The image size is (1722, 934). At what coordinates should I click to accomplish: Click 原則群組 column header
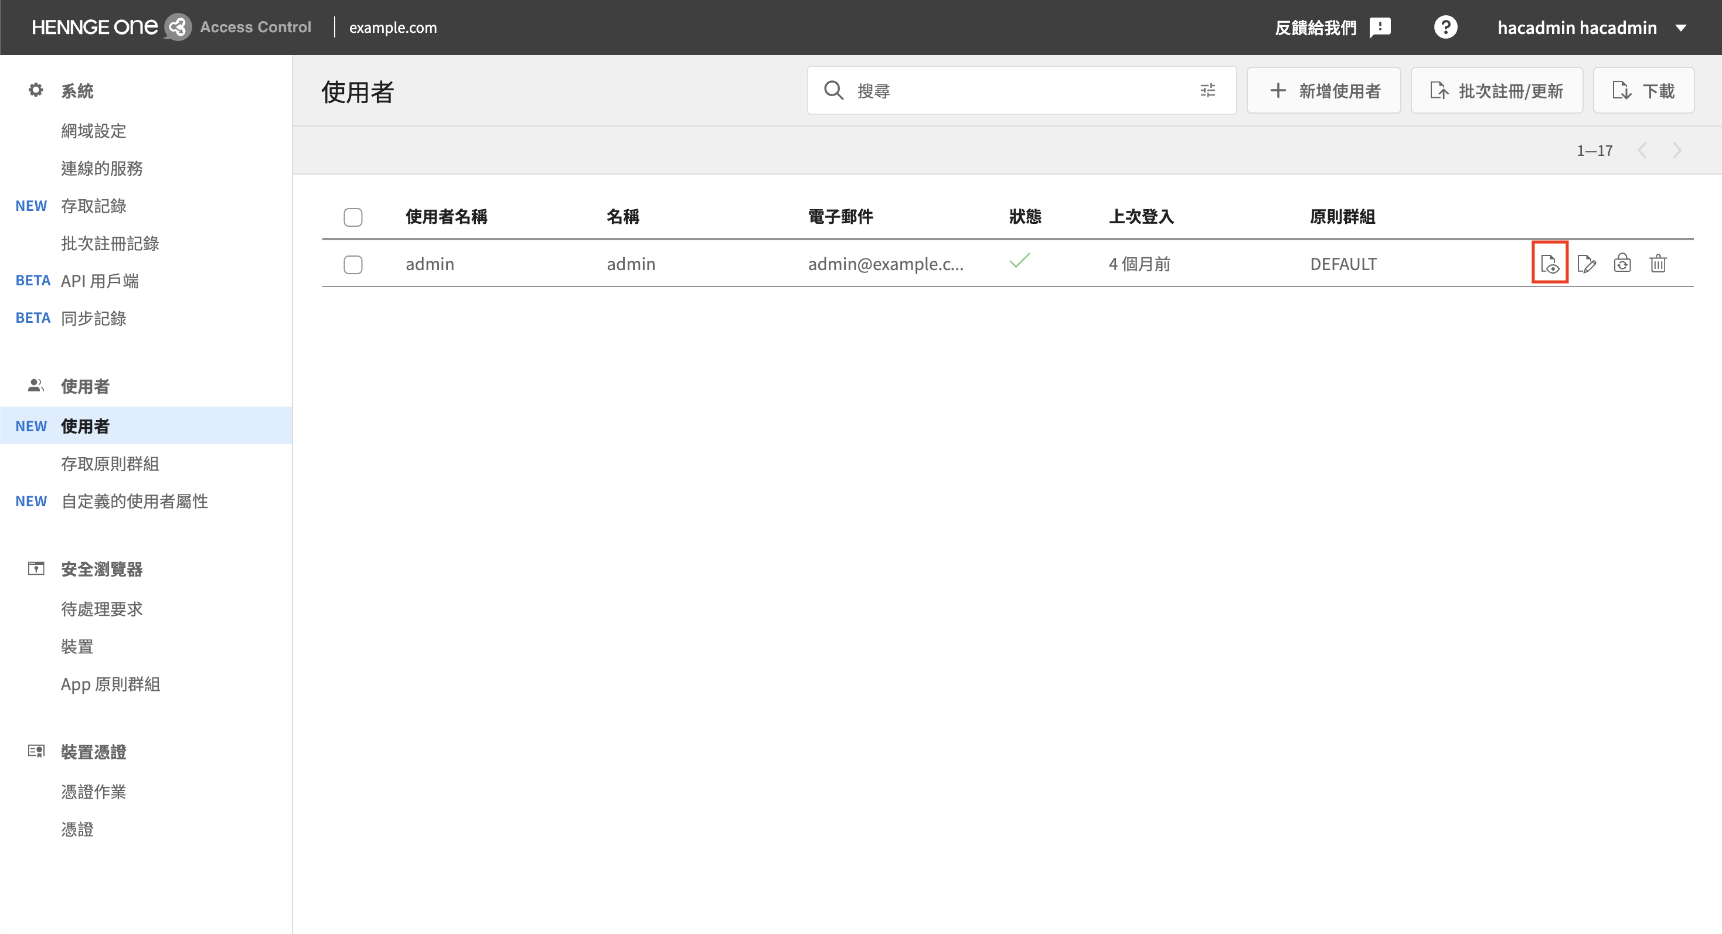[1342, 216]
